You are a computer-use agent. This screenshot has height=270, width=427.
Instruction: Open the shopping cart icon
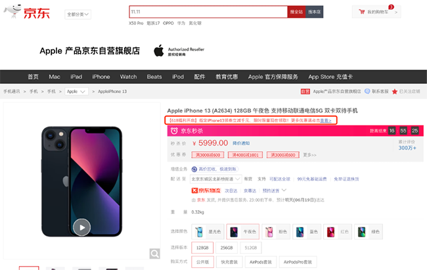361,12
